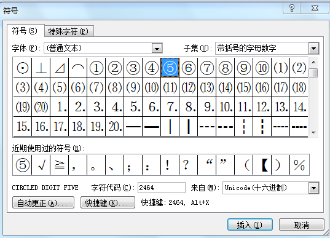Viewport: 330px width, 238px height.
Task: Choose the percent sign in recent symbols
Action: [299, 165]
